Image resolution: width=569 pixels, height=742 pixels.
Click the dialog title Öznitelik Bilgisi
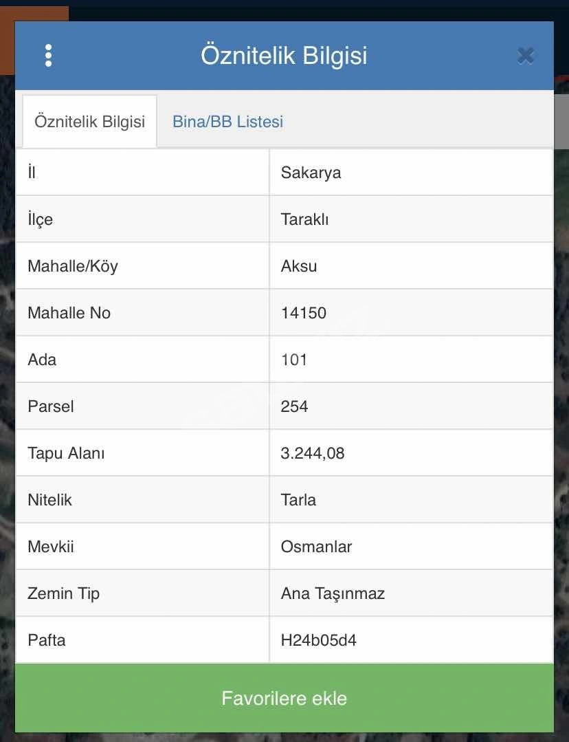click(284, 56)
